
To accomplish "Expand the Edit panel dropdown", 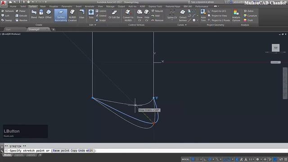I will [x=93, y=25].
